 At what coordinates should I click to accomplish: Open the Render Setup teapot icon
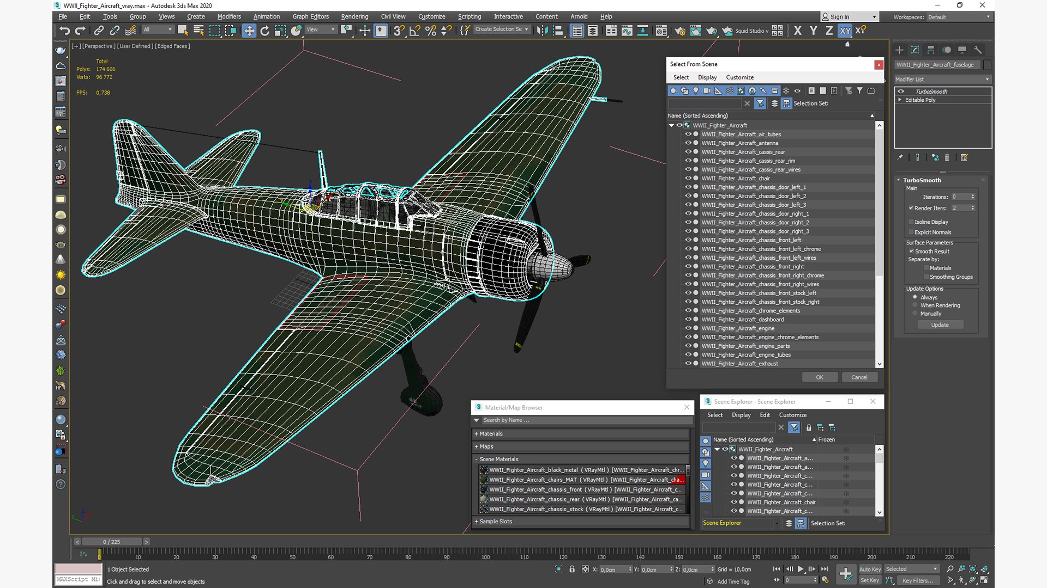point(680,31)
